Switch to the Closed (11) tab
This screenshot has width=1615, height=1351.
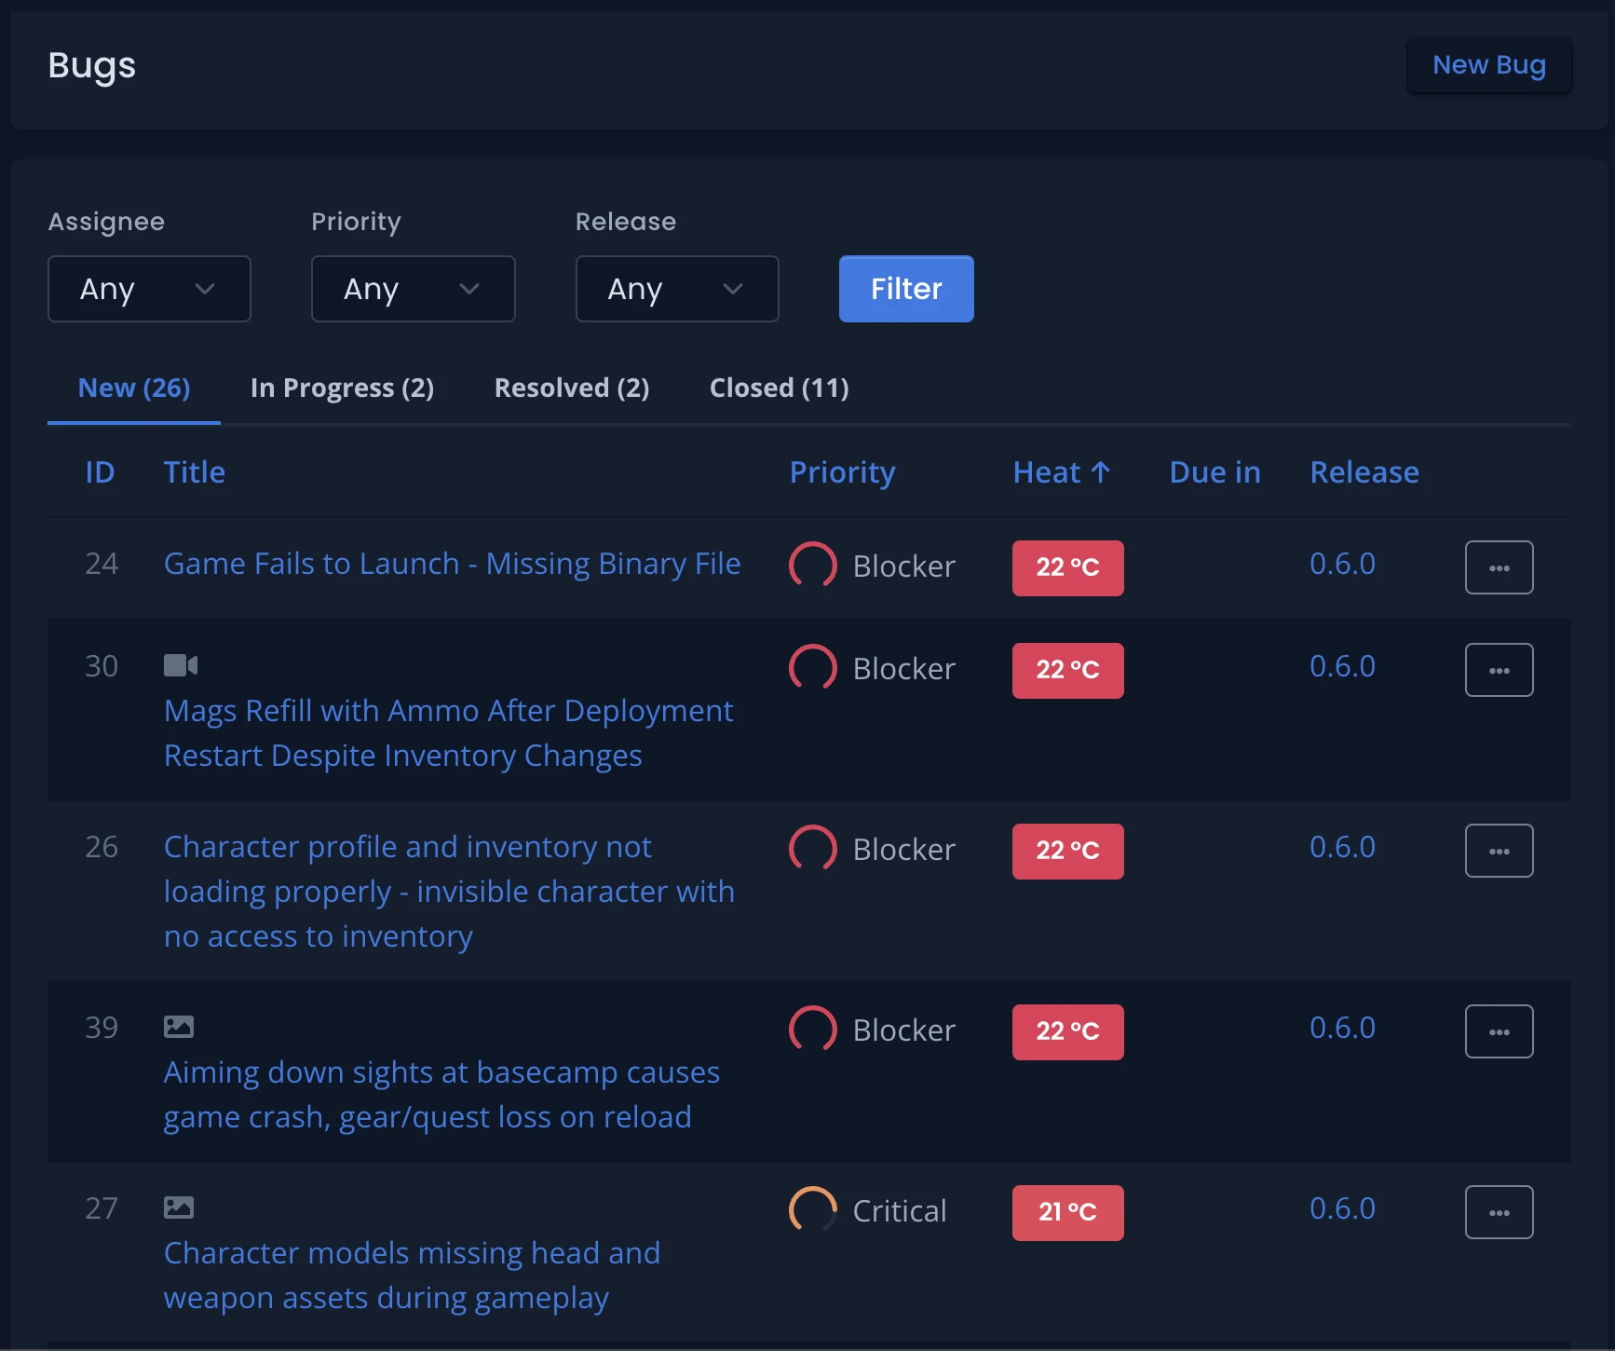(780, 388)
